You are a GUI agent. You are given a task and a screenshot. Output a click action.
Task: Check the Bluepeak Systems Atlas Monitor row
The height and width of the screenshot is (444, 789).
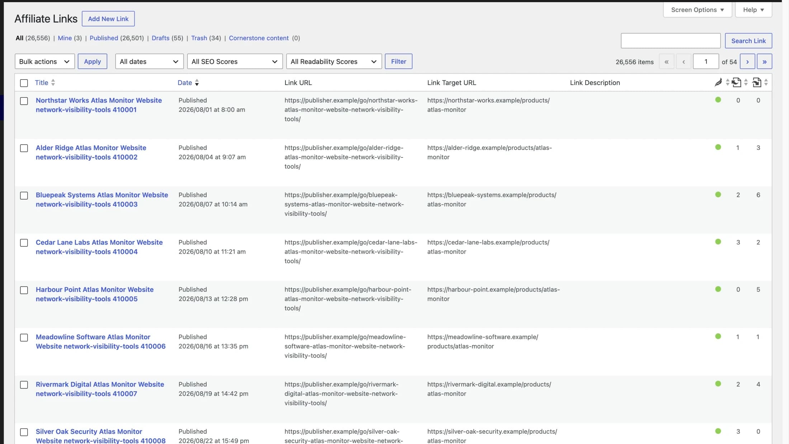coord(24,196)
